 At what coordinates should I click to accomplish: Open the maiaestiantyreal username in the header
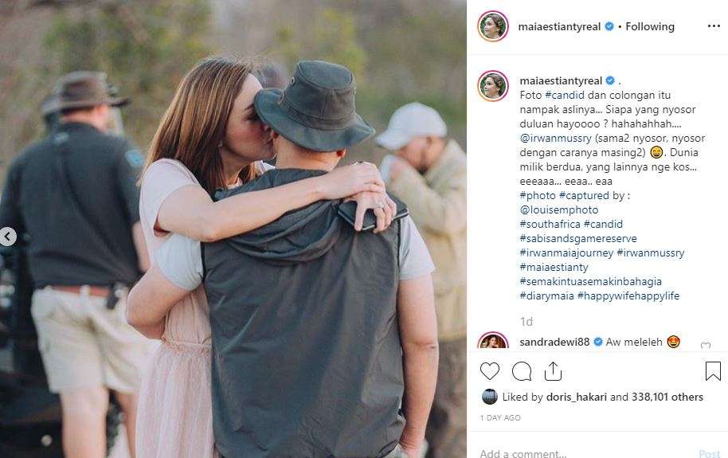point(561,26)
